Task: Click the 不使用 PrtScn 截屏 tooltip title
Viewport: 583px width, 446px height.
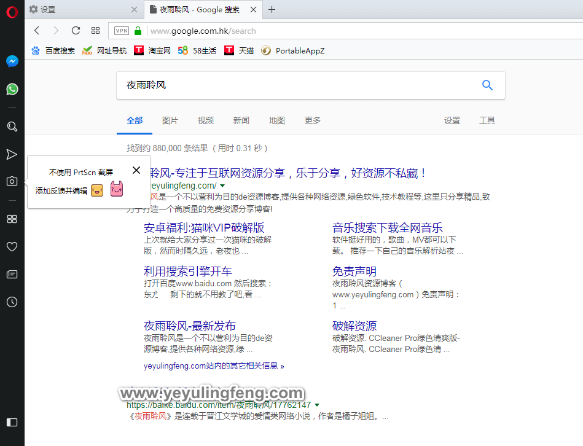Action: coord(81,172)
